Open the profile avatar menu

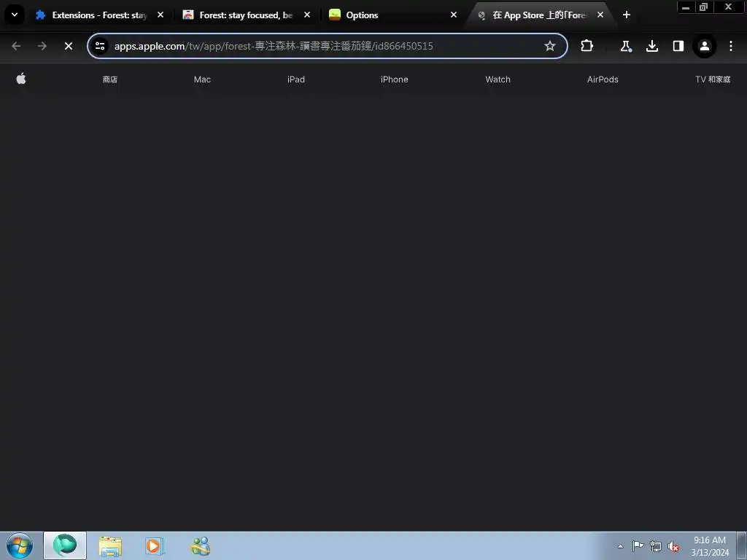tap(704, 46)
